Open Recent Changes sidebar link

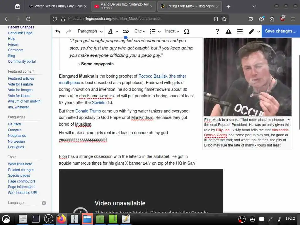point(21,27)
